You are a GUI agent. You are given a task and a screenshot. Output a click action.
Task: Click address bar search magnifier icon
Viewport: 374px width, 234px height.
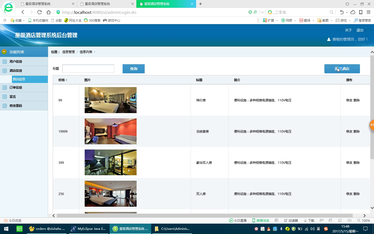click(x=331, y=12)
